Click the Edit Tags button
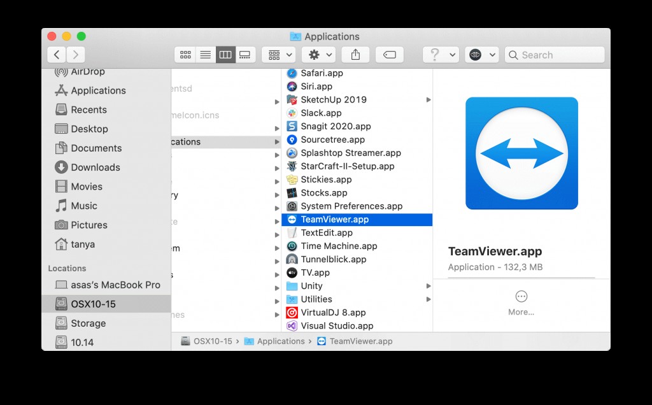The width and height of the screenshot is (652, 405). point(390,55)
